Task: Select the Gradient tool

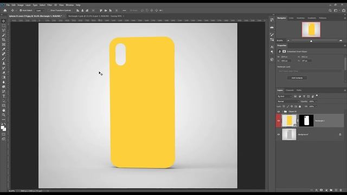Action: point(4,77)
